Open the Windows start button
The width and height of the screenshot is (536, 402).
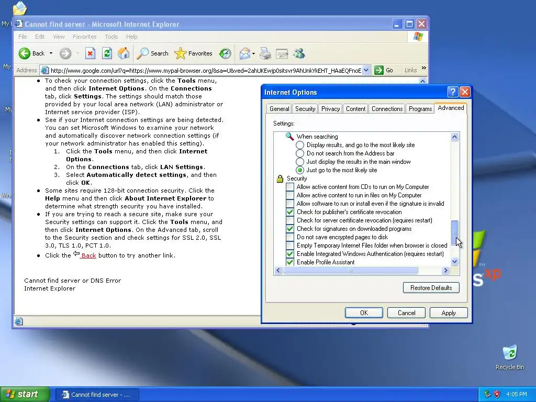[25, 394]
